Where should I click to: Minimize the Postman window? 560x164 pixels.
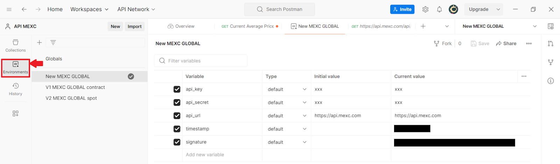coord(515,9)
